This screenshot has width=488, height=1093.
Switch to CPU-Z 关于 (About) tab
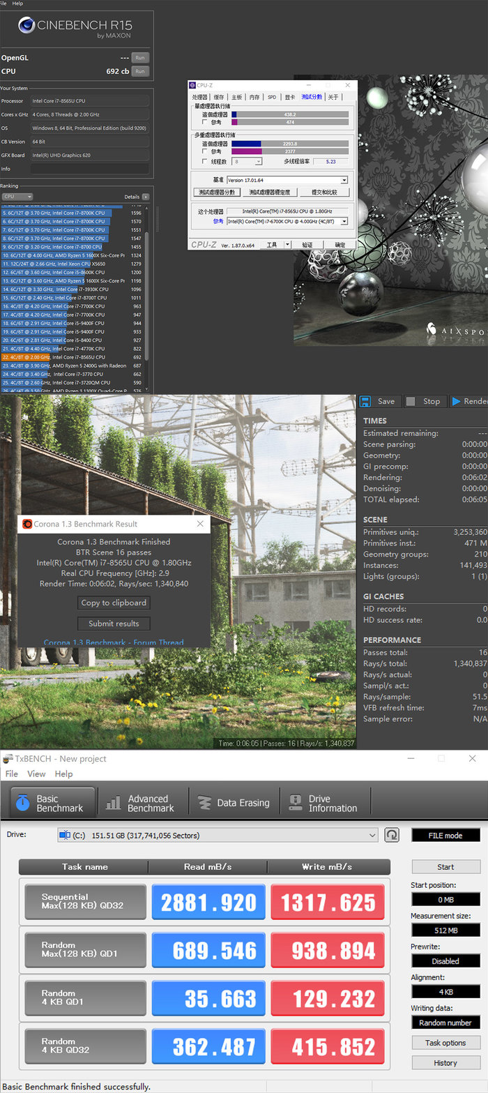(x=333, y=97)
